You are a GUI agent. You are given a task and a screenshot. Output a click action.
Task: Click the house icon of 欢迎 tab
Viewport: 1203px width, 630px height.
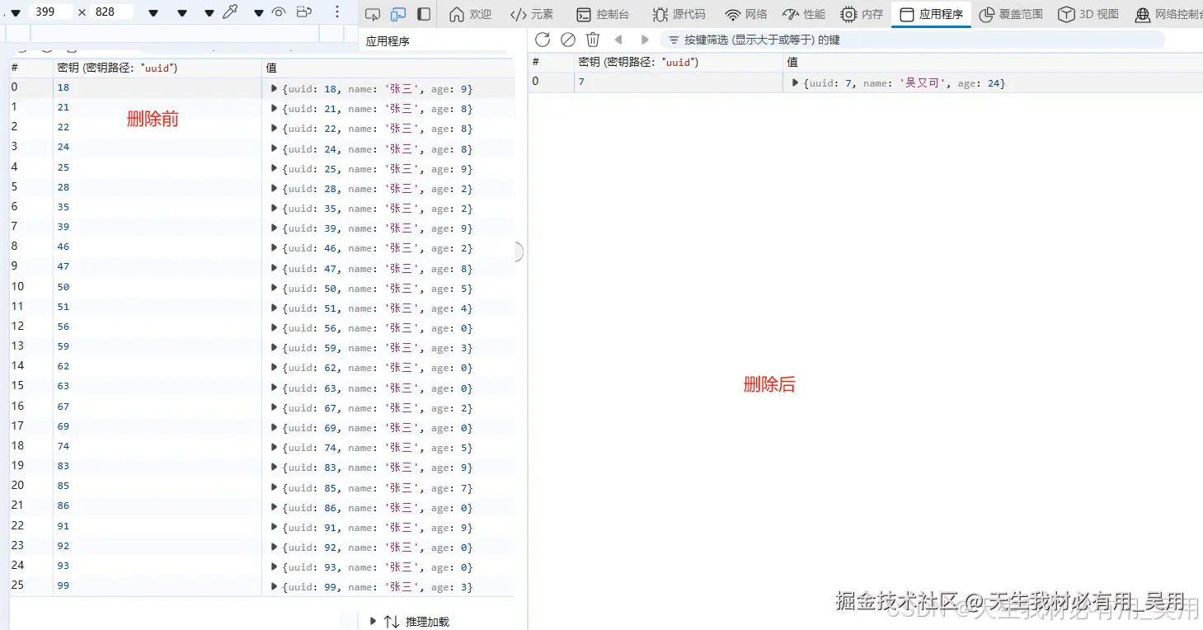456,14
